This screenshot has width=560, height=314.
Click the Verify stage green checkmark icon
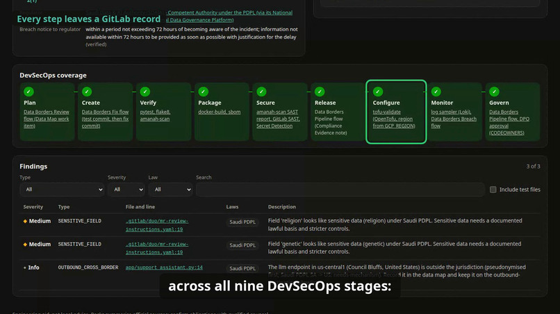145,91
